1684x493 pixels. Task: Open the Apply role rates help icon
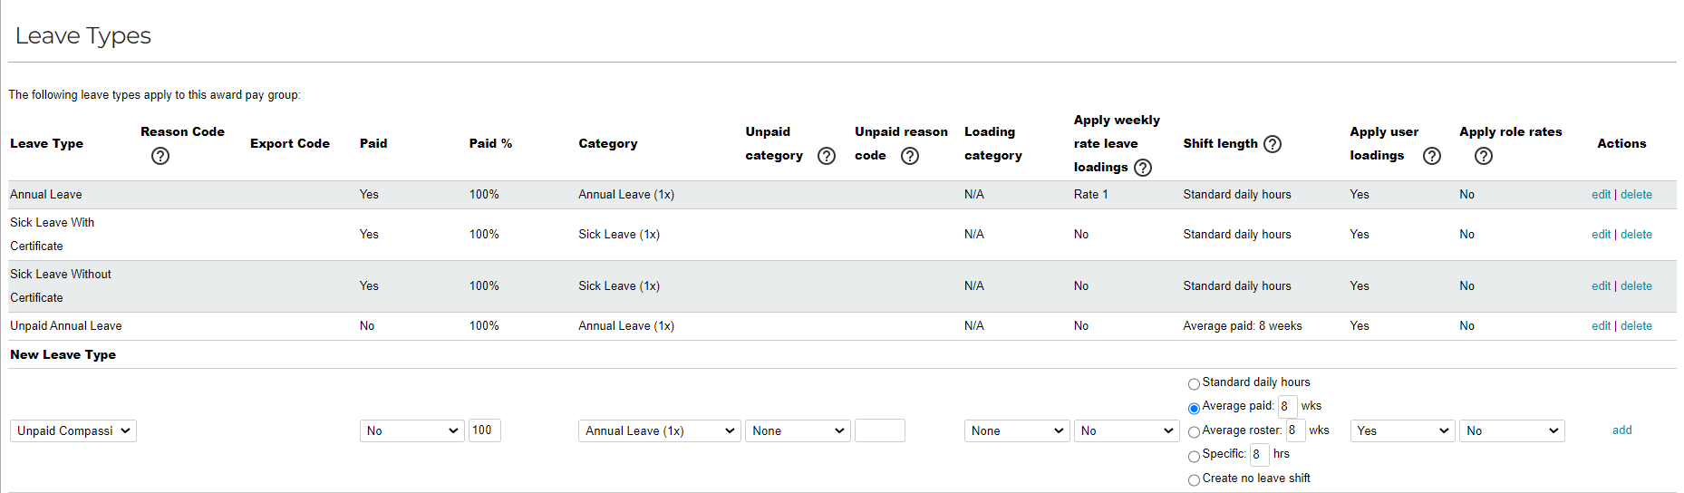pyautogui.click(x=1484, y=156)
